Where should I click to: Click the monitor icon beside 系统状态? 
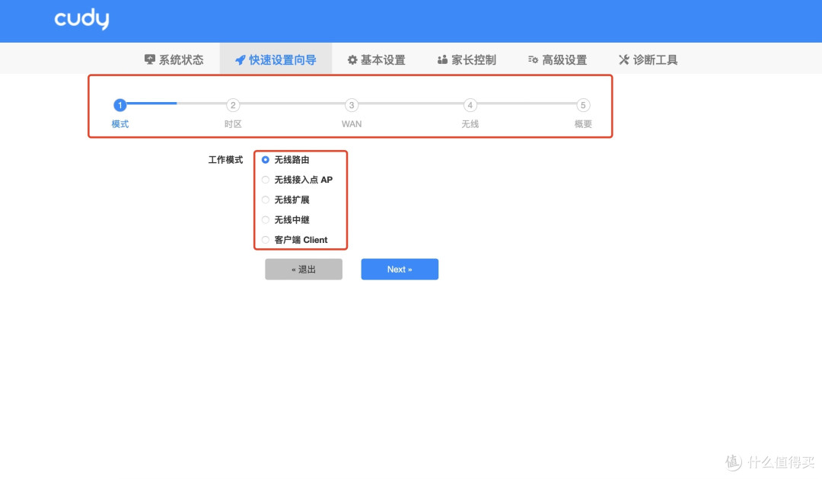point(149,59)
